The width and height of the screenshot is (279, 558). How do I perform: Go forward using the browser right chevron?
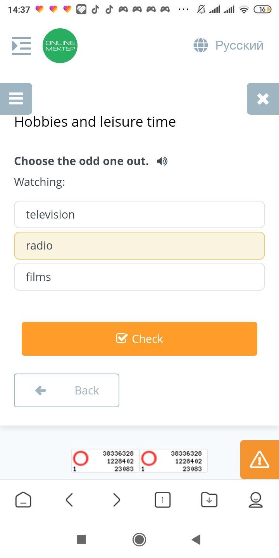116,500
